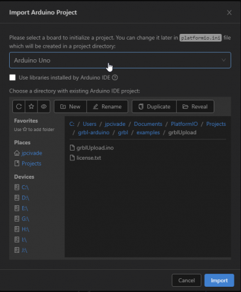Click the Reveal button
This screenshot has width=241, height=292.
click(196, 106)
